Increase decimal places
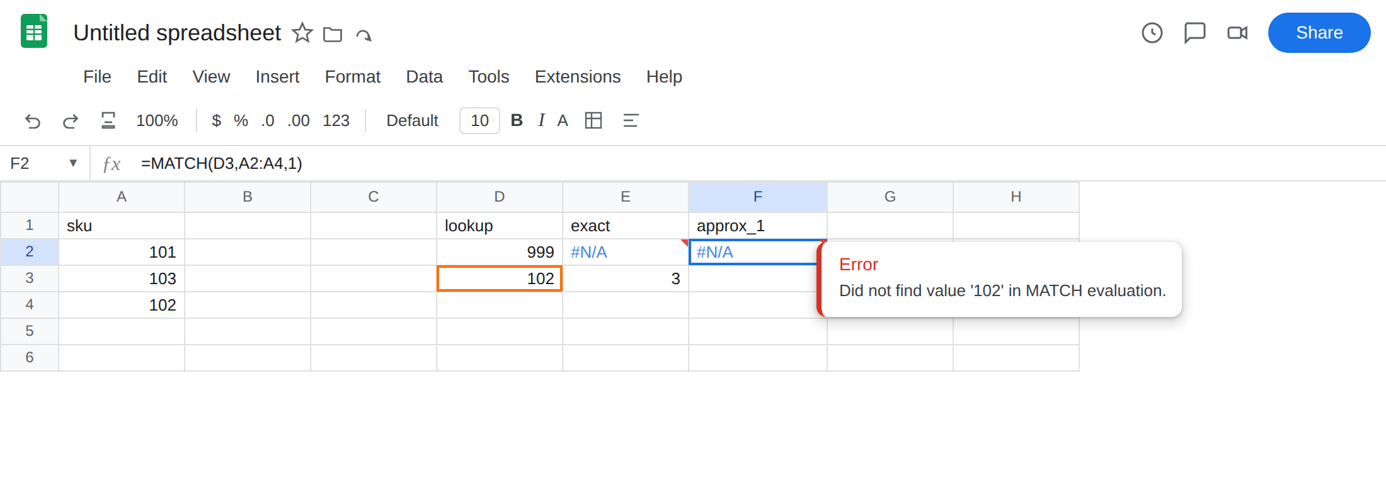Screen dimensions: 1386x504 point(299,120)
